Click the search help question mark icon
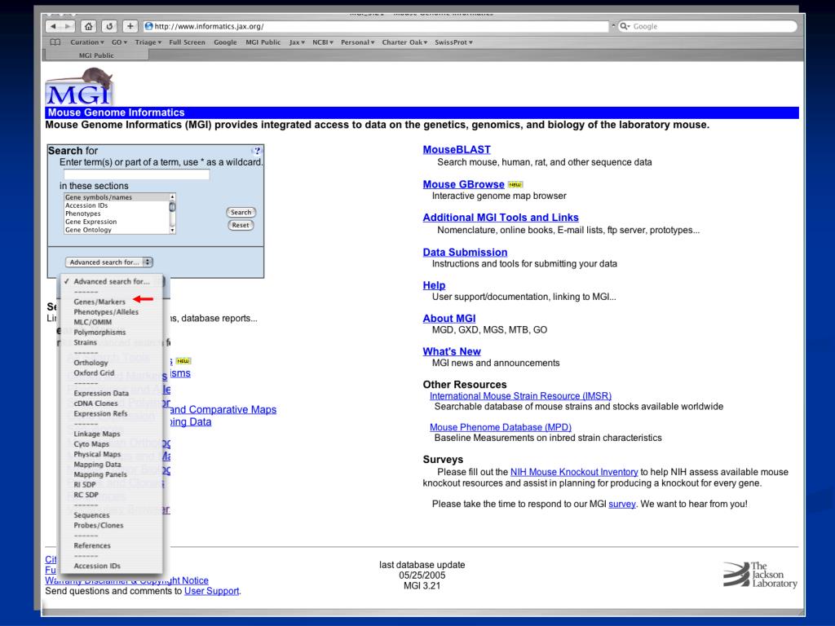The height and width of the screenshot is (626, 835). (257, 151)
